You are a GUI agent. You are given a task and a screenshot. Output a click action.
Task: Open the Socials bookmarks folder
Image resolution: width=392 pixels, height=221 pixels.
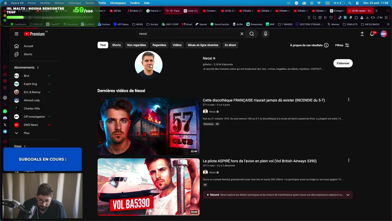(152, 24)
